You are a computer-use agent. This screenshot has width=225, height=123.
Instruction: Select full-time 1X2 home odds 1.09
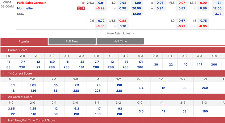[137, 3]
